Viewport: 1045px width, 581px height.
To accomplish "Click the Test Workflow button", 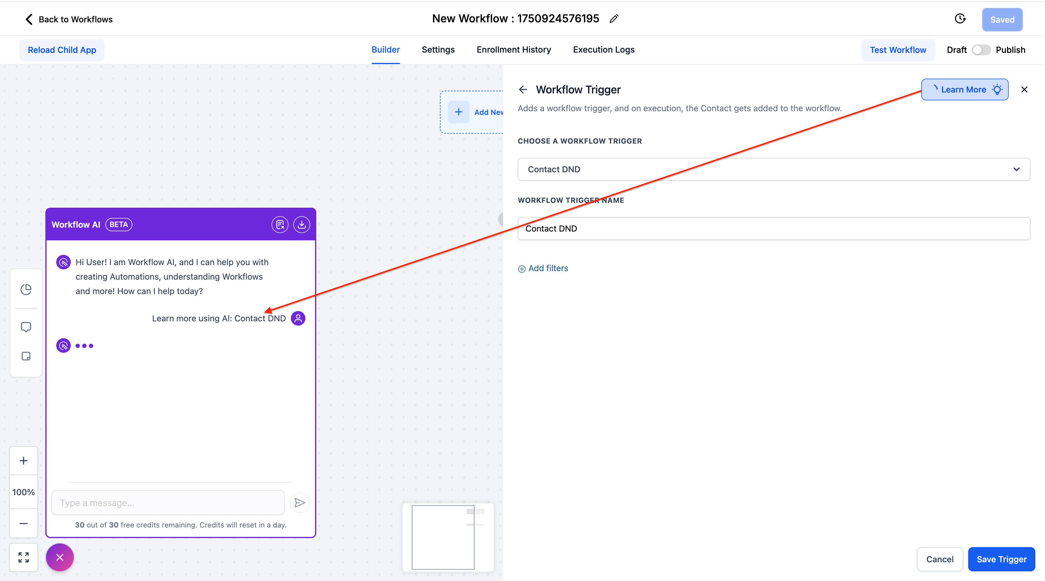I will click(x=897, y=50).
